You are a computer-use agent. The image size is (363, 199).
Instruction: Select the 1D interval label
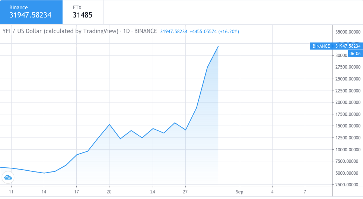pyautogui.click(x=126, y=31)
